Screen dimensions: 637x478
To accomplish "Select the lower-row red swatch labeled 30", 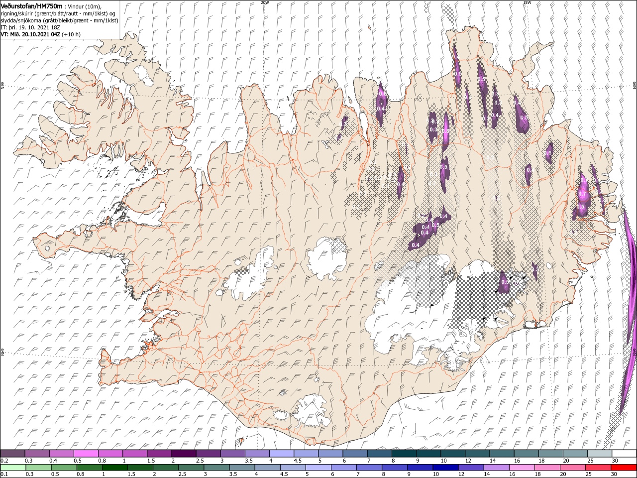I will [x=623, y=468].
